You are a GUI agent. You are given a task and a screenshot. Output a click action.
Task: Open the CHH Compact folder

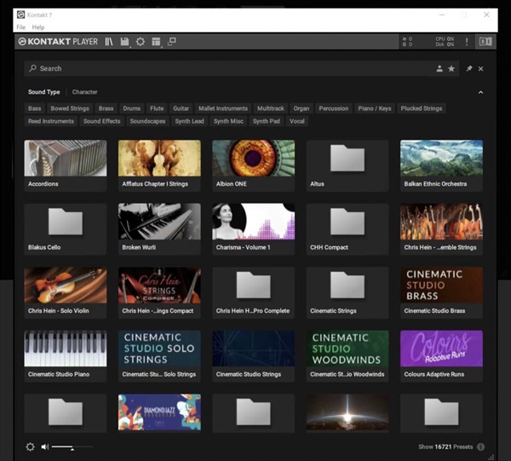[347, 229]
